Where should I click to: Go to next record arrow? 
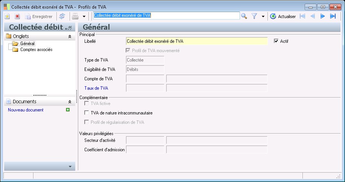coord(322,16)
